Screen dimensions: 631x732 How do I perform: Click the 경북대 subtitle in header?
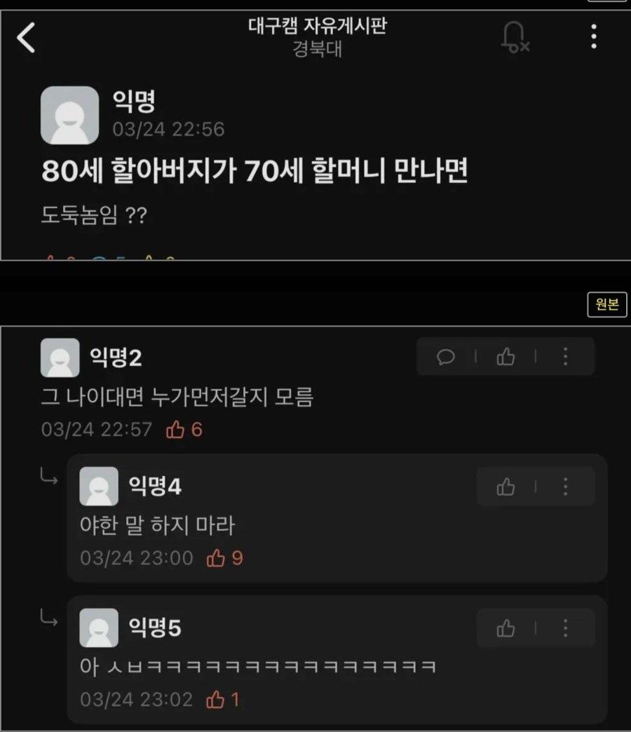coord(318,48)
